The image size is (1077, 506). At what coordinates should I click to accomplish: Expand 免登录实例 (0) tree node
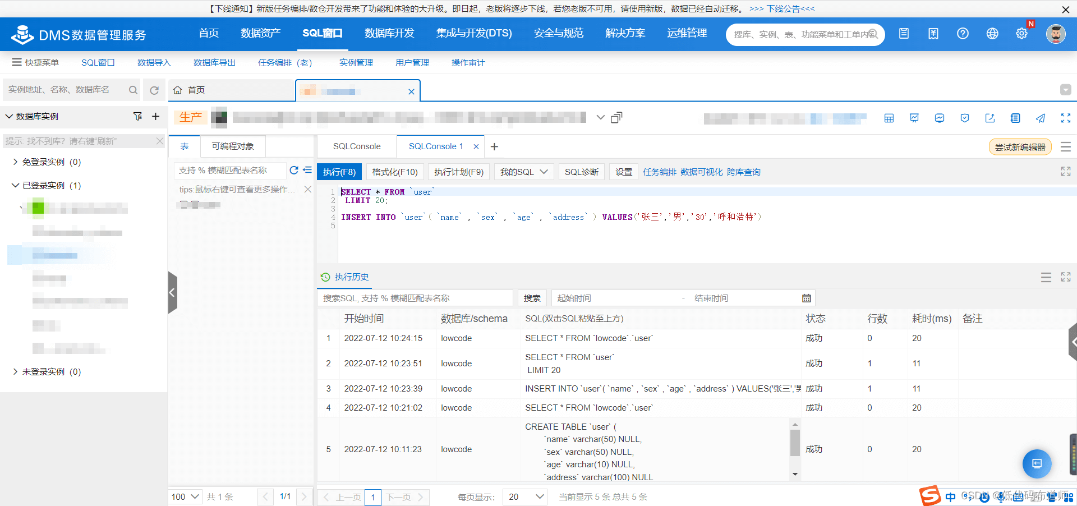tap(15, 162)
